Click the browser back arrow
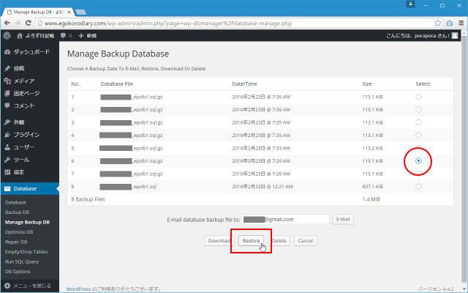 pyautogui.click(x=8, y=23)
